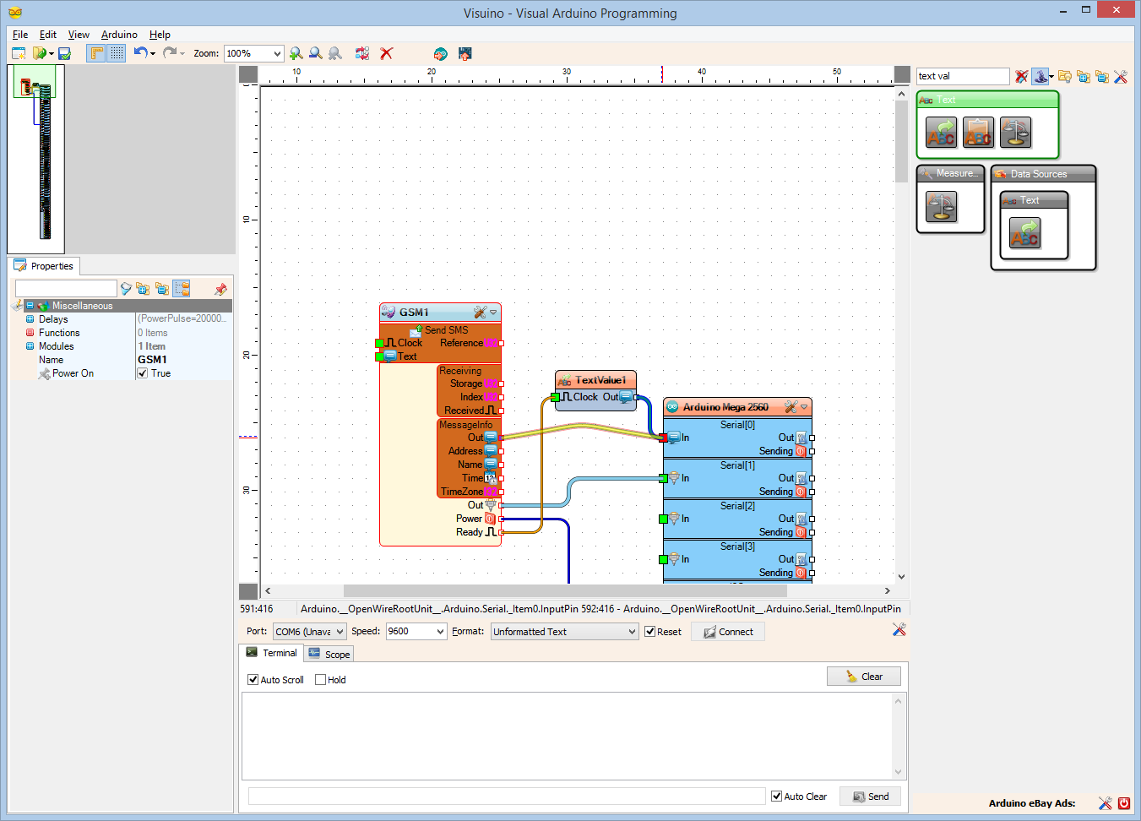Toggle the Auto Scroll checkbox

tap(253, 680)
